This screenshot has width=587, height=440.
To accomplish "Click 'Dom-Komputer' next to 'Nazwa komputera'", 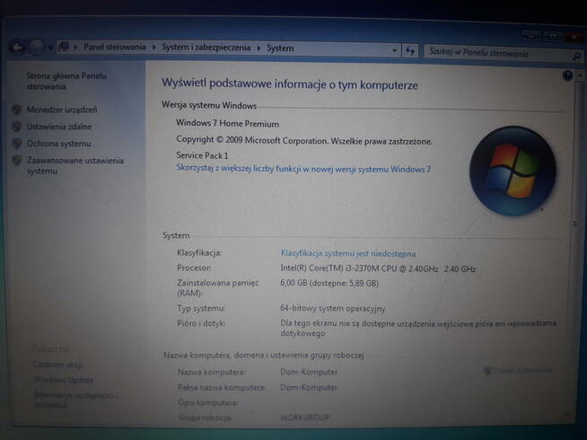I will click(309, 372).
